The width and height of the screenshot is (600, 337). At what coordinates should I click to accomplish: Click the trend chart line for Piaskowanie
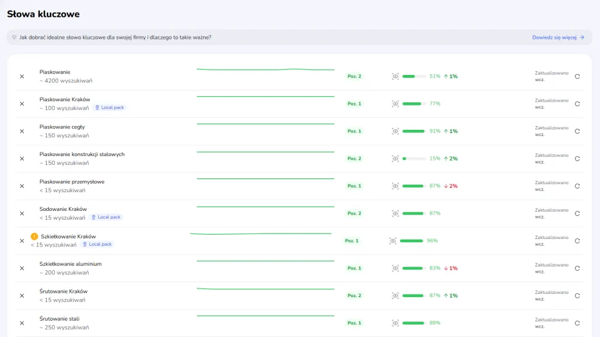click(x=266, y=69)
